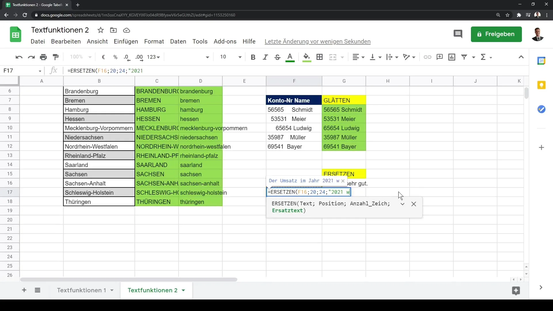The height and width of the screenshot is (311, 553).
Task: Open text wrapping dropdown
Action: [392, 57]
